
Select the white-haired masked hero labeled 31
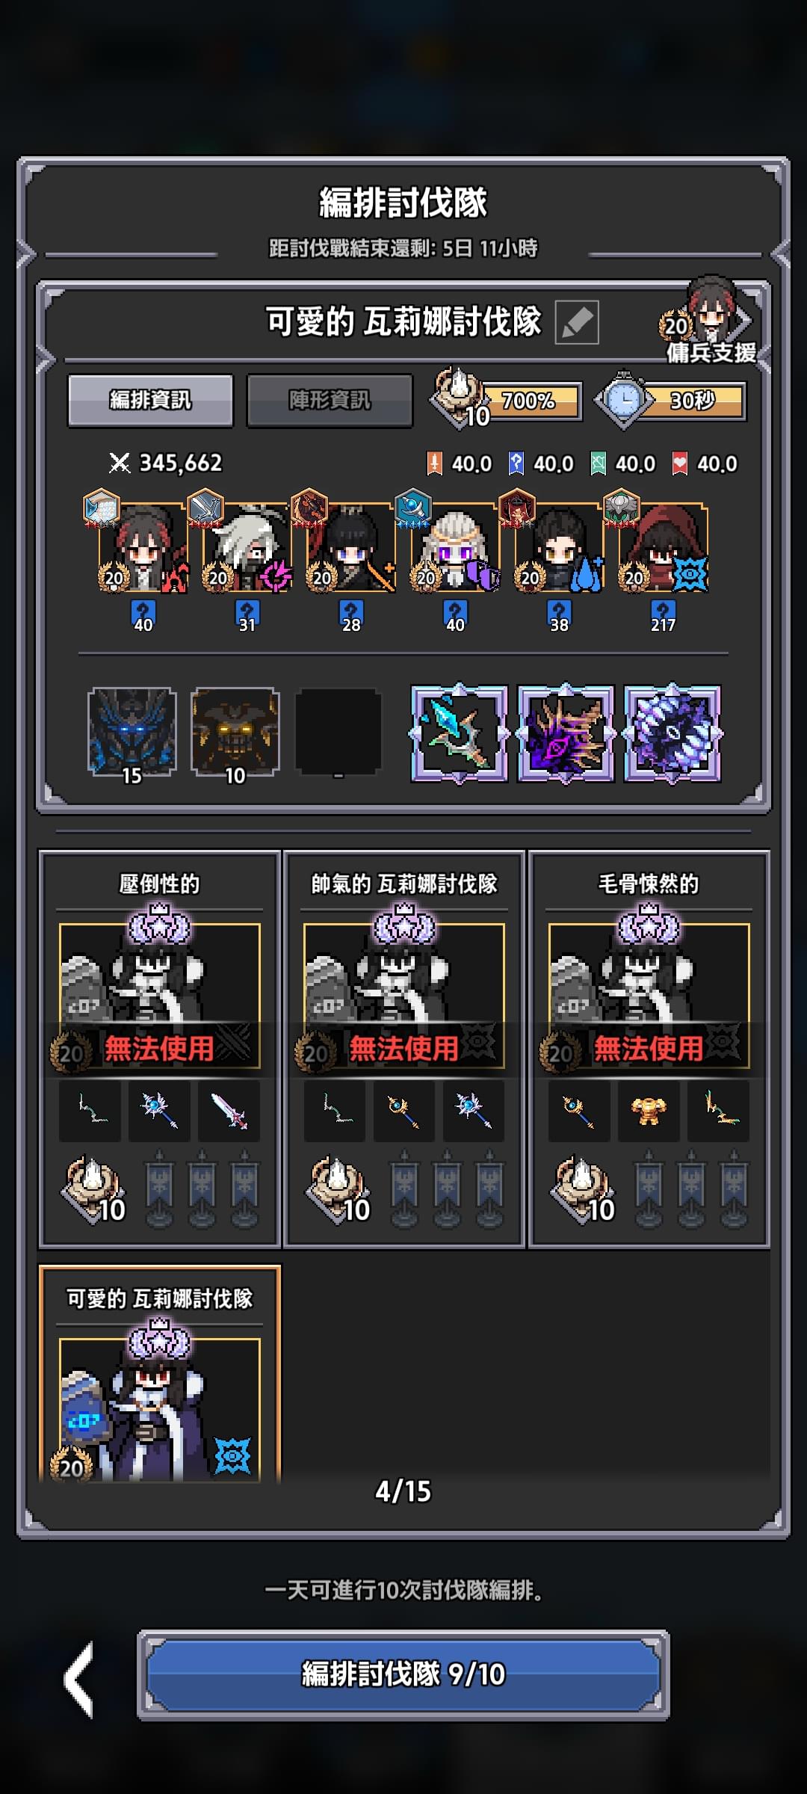point(247,549)
